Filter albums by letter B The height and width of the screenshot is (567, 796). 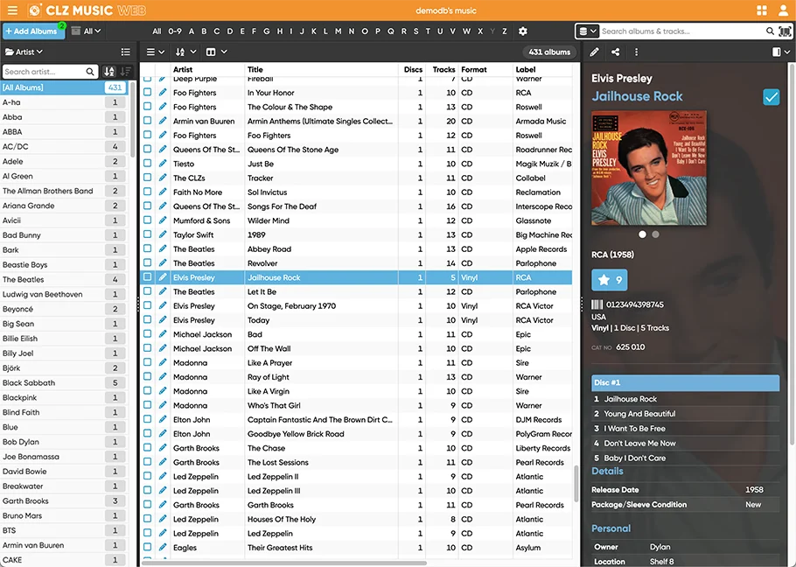click(204, 31)
